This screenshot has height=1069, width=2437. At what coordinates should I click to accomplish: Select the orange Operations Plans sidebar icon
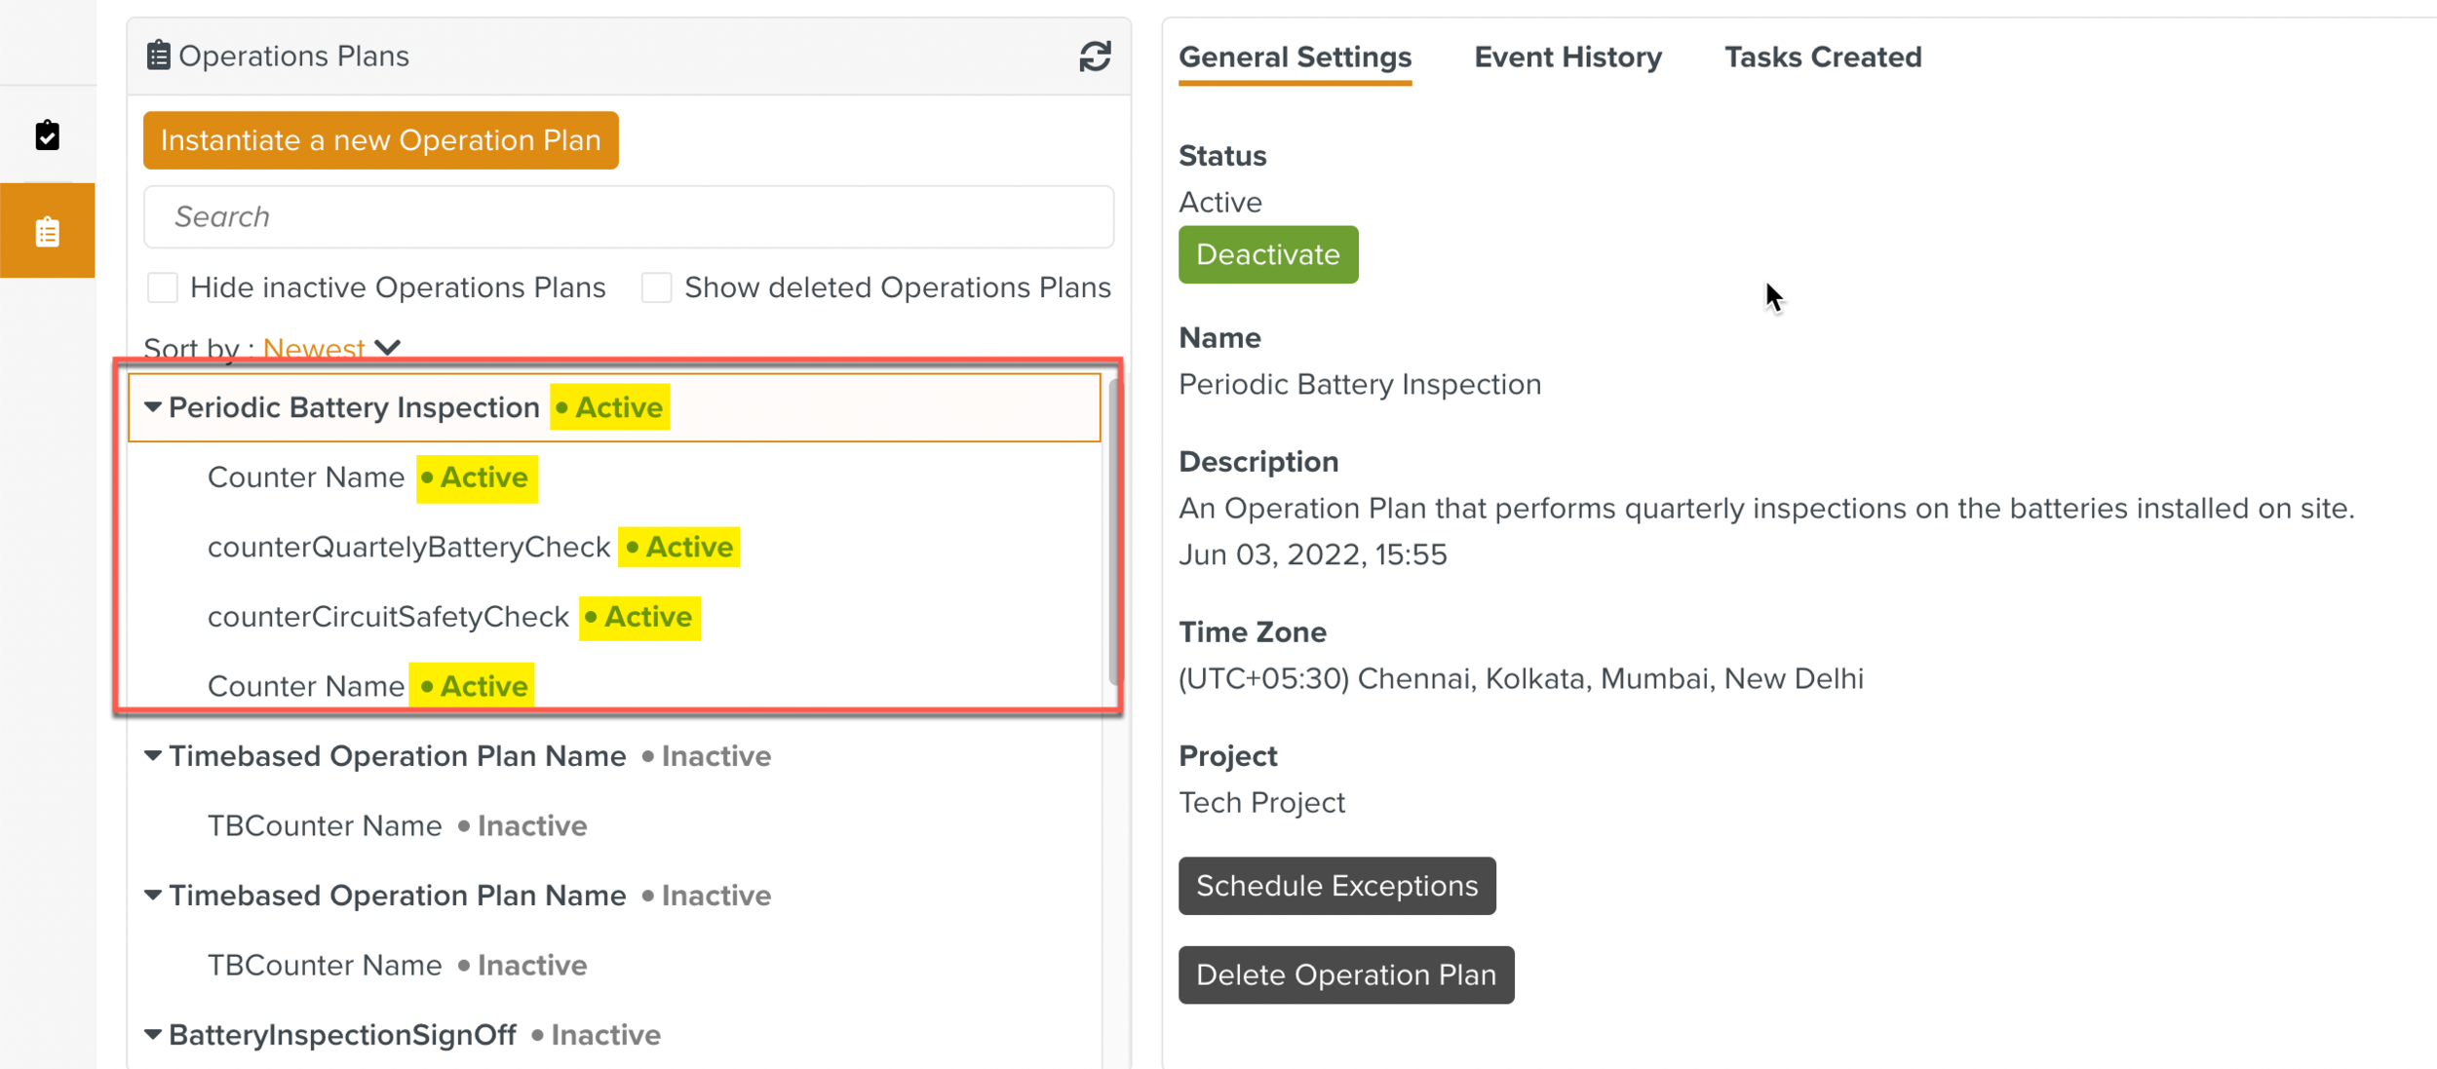[47, 232]
